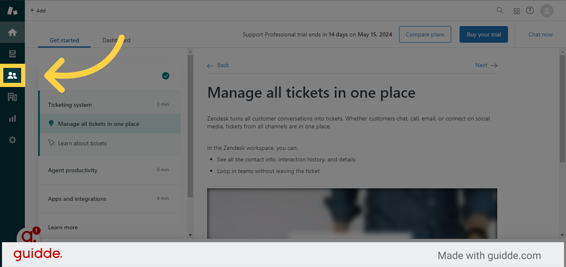Click the Search icon in the top bar
566x267 pixels.
pyautogui.click(x=500, y=10)
